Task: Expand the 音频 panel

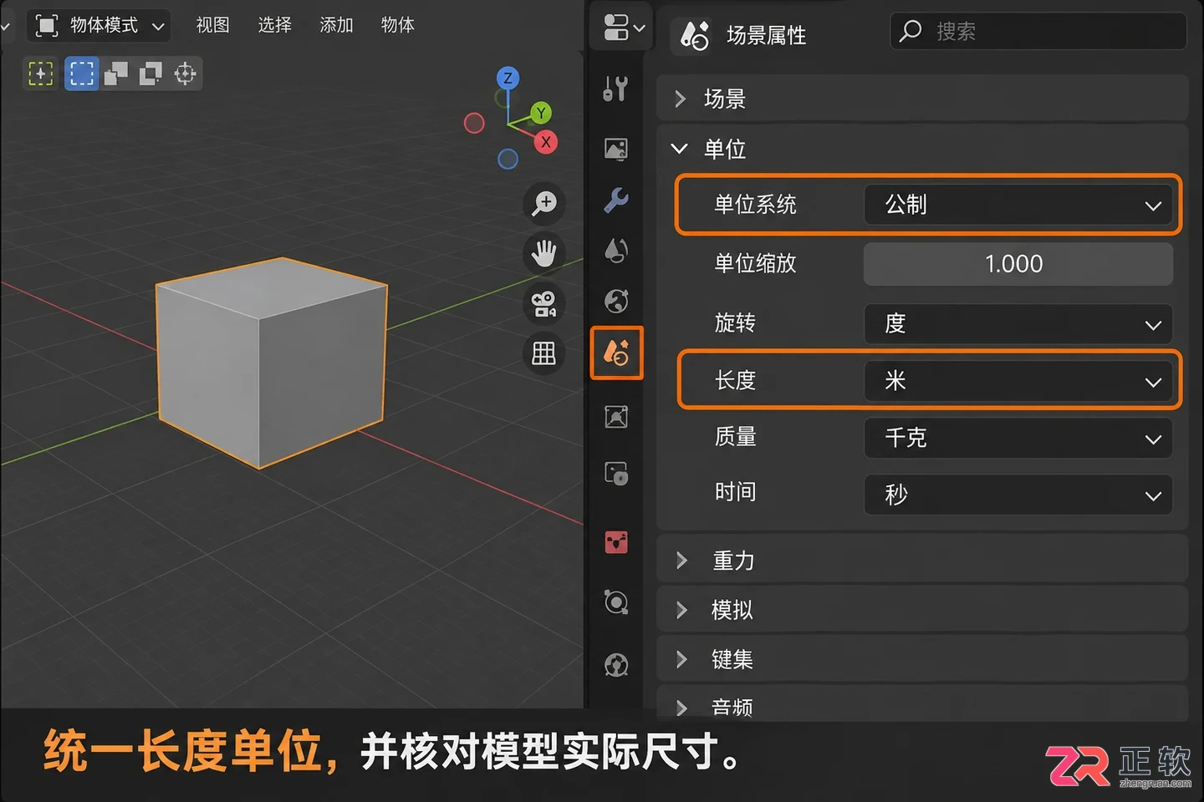Action: pyautogui.click(x=922, y=704)
